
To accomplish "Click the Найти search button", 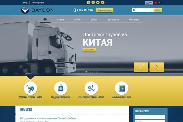I will click(x=158, y=10).
